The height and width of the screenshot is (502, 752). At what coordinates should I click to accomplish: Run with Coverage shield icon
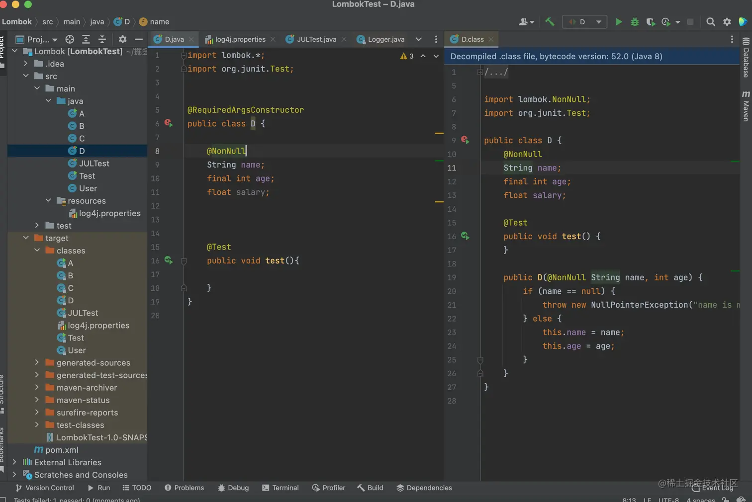pos(650,22)
